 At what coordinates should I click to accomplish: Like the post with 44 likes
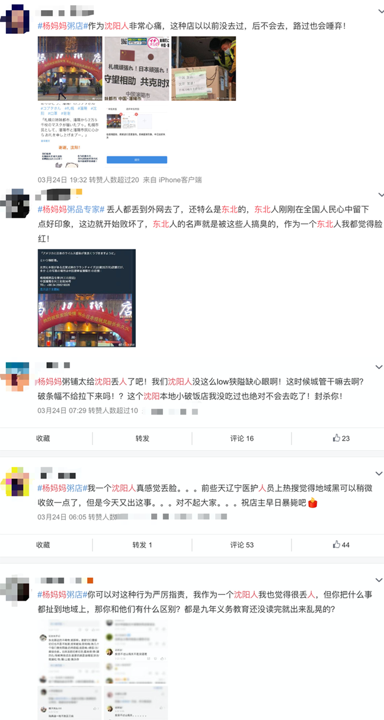tap(337, 544)
